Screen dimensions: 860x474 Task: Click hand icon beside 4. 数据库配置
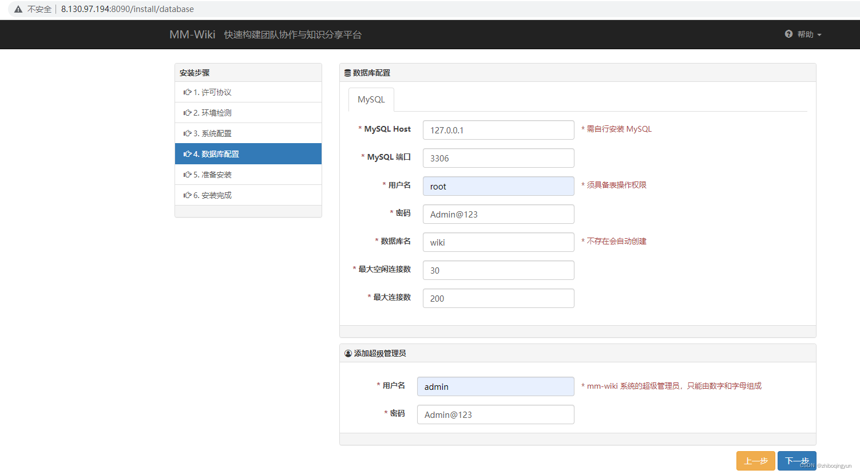(187, 154)
